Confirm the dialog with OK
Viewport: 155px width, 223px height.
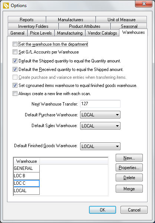point(102,210)
